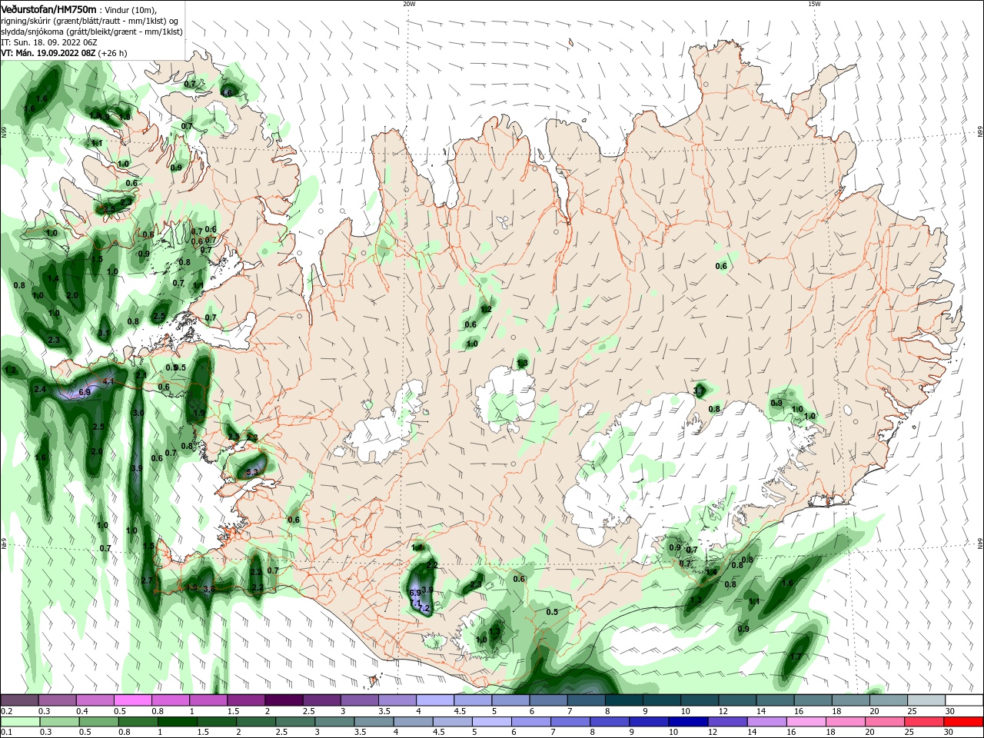Click the 20W longitude label
This screenshot has height=738, width=984.
click(409, 4)
